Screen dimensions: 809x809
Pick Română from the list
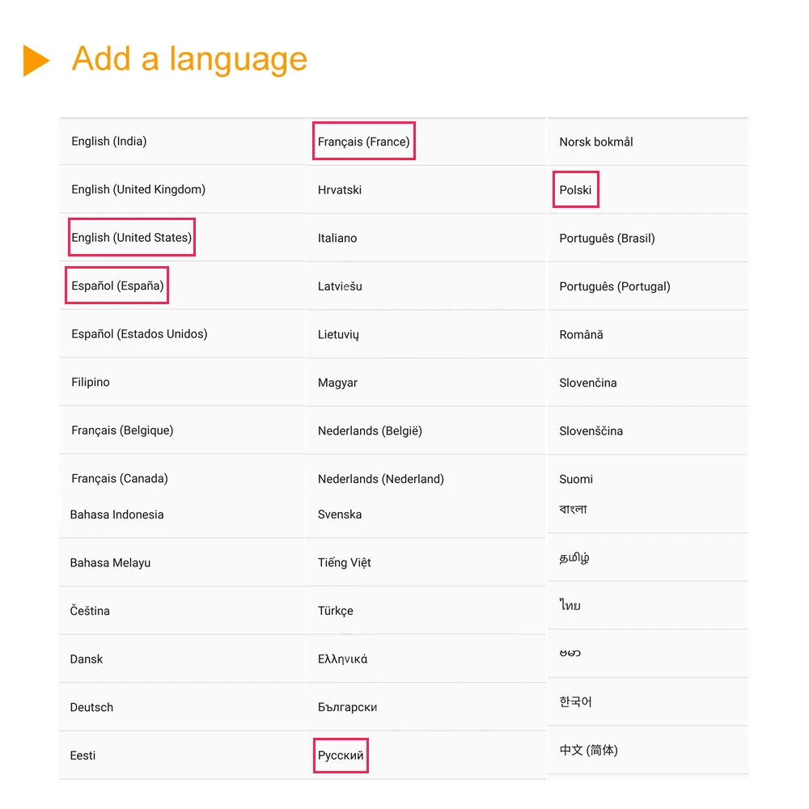pyautogui.click(x=581, y=334)
